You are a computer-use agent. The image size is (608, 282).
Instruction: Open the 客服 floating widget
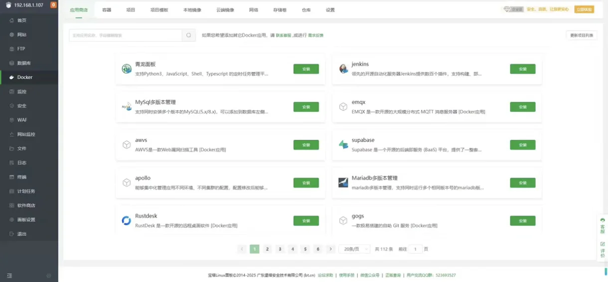tap(603, 226)
